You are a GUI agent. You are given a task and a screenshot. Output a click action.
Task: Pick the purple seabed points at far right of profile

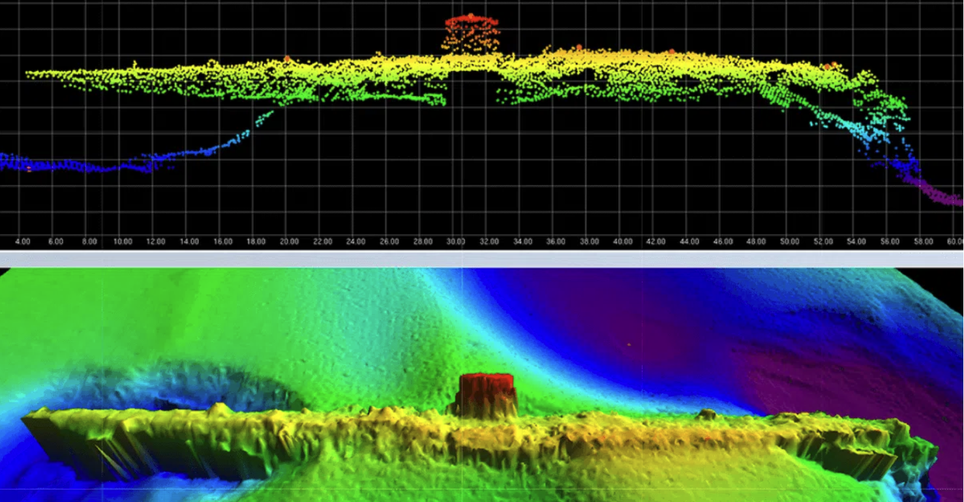tap(939, 194)
